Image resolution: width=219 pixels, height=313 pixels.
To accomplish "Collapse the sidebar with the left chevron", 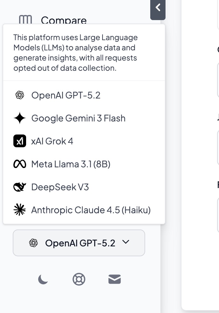I will pos(158,8).
